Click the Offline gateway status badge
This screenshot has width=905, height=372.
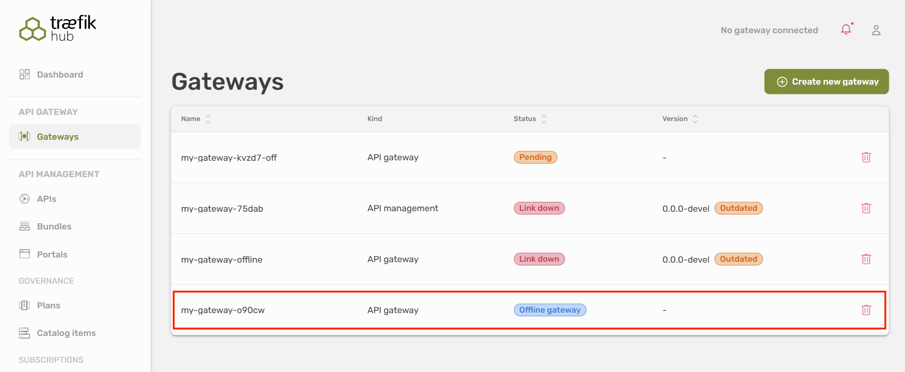tap(550, 310)
